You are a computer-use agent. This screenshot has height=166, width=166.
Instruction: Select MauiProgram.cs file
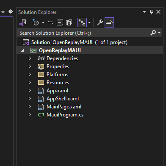point(65,115)
